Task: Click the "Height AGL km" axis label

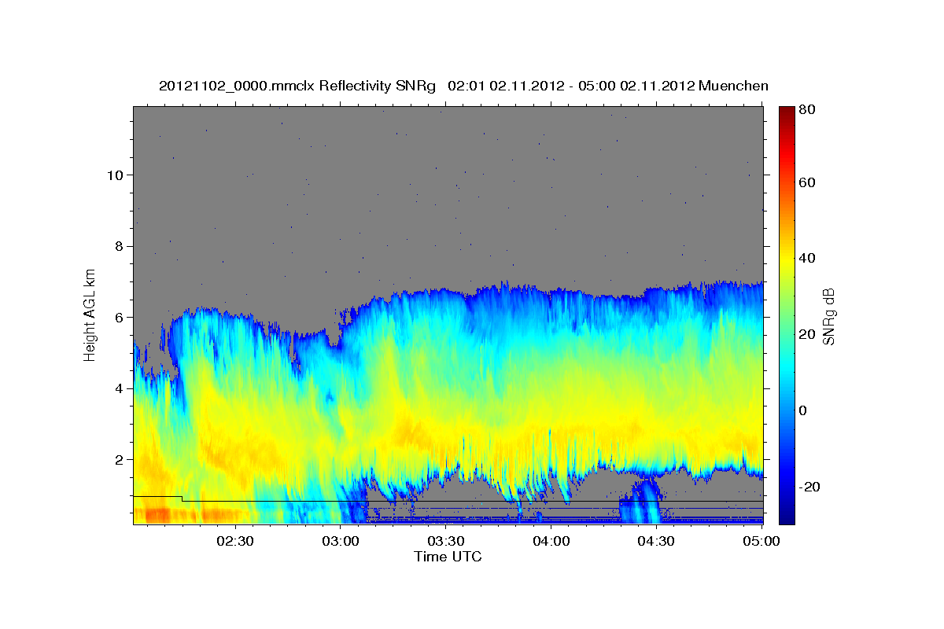Action: (x=90, y=314)
